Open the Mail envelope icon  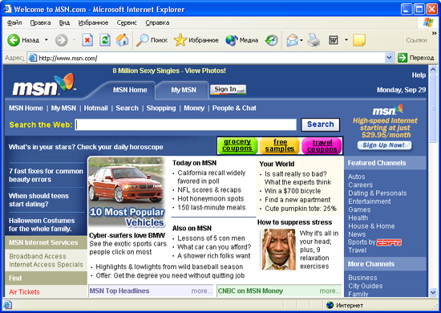(x=292, y=40)
